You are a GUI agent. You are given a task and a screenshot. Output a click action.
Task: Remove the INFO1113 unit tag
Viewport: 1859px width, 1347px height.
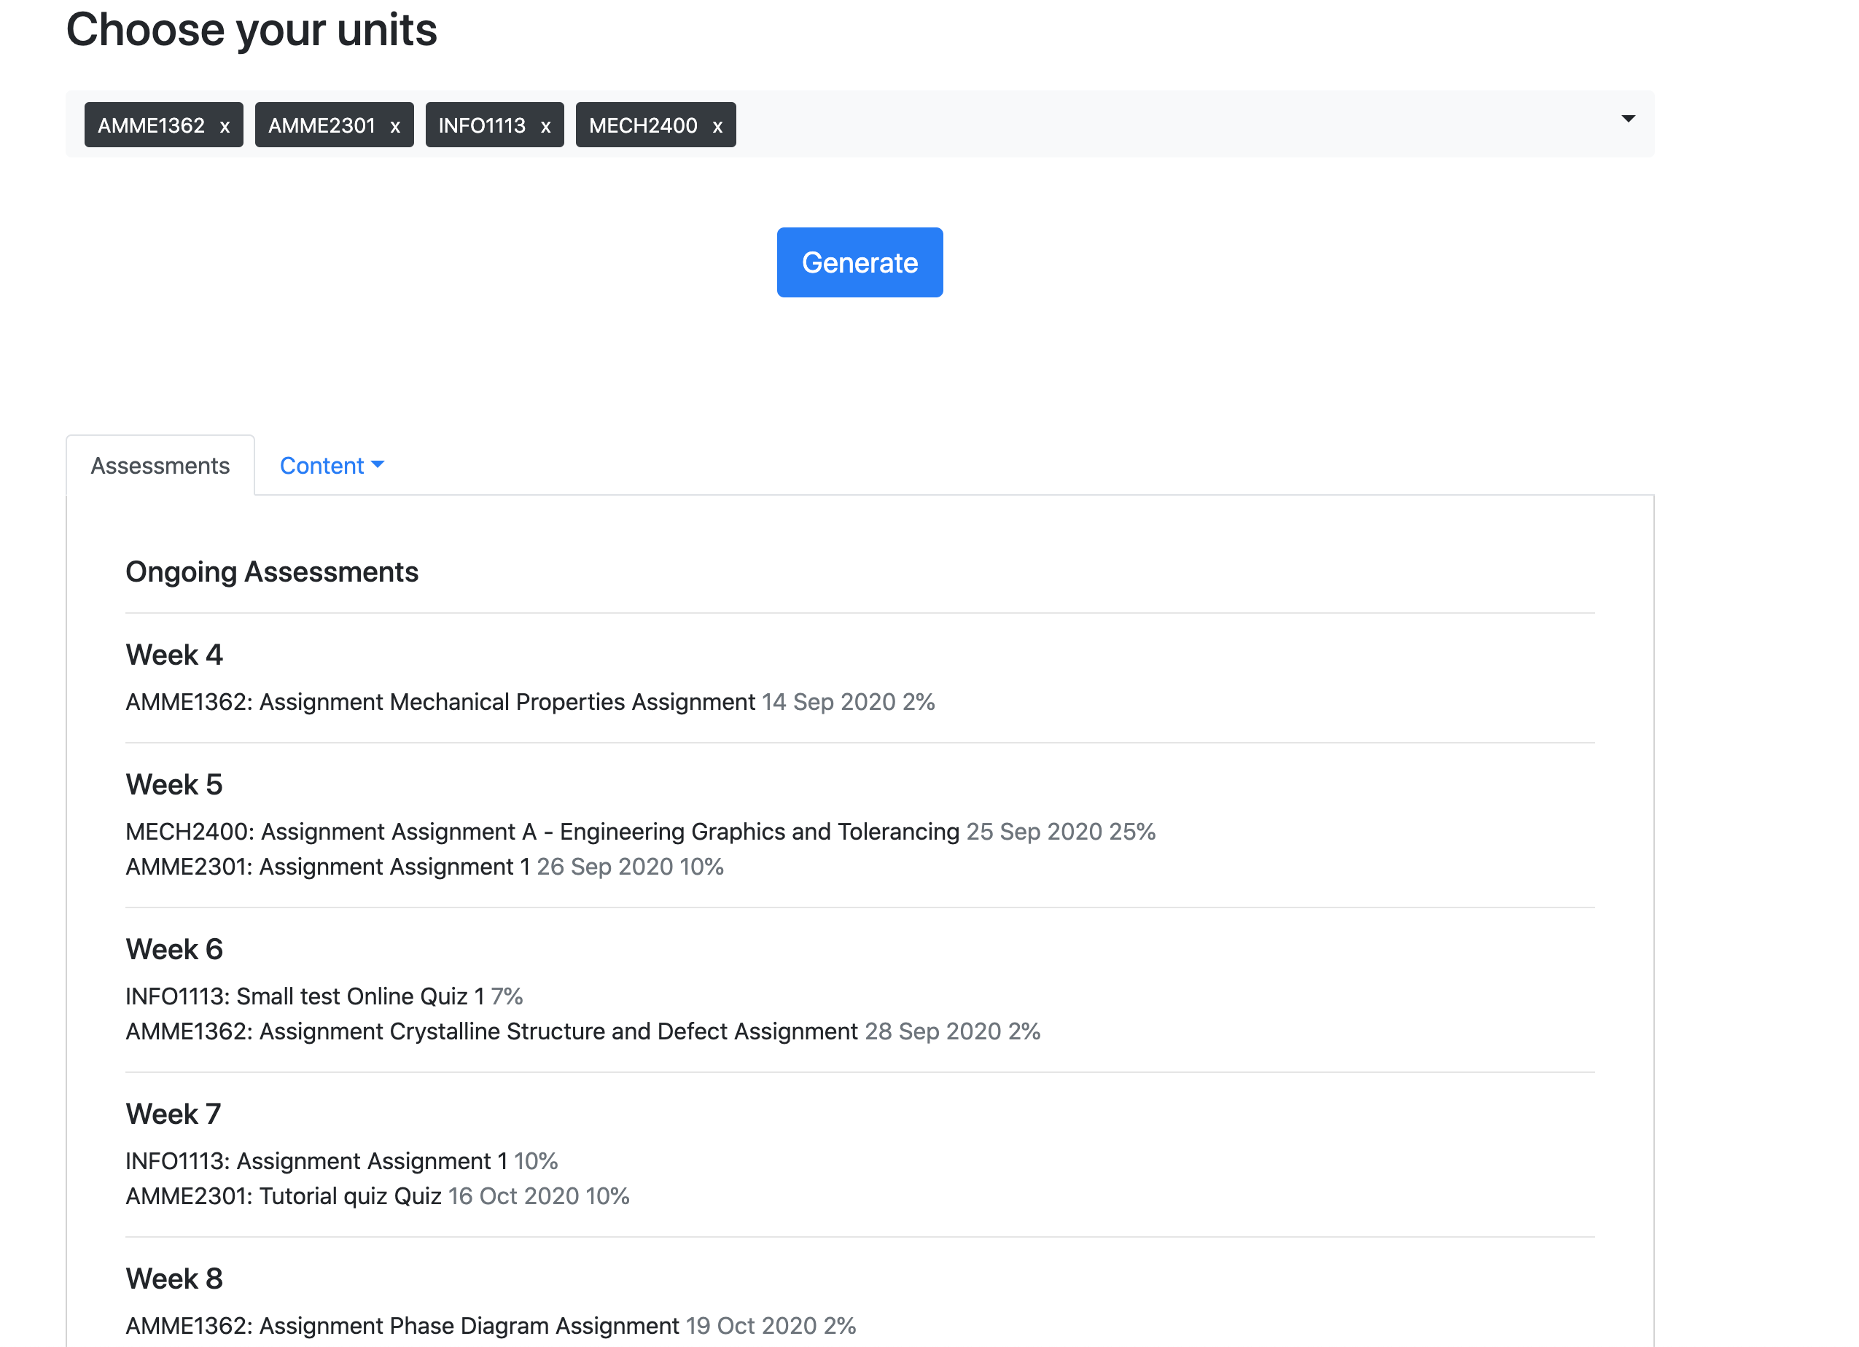click(x=545, y=126)
